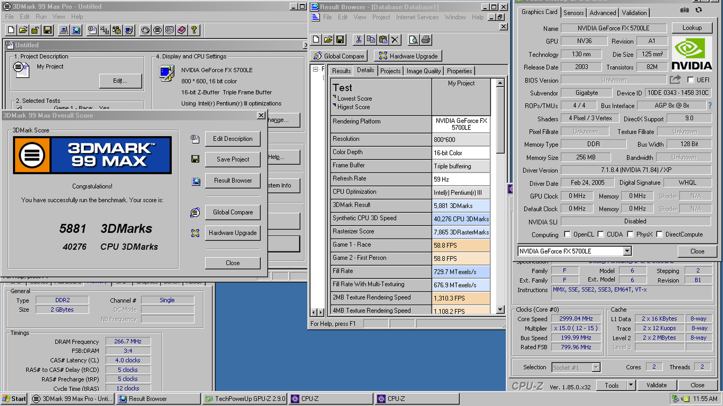Click the details vertical scrollbar up arrow

[500, 83]
